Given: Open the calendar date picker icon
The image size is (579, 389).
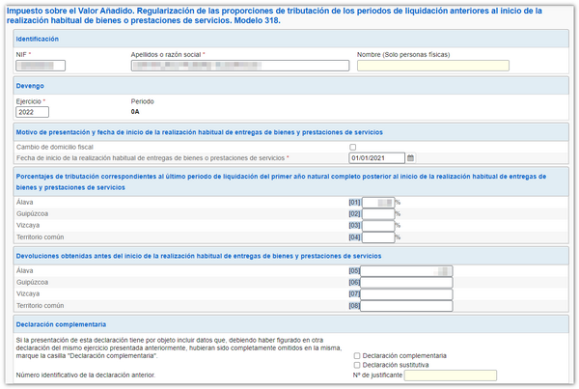Looking at the screenshot, I should (411, 157).
